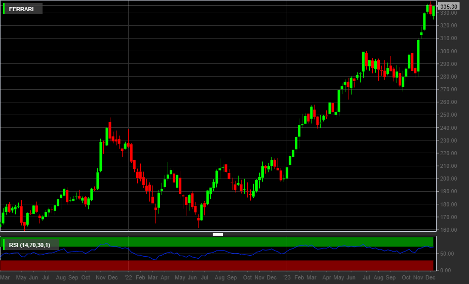Click the RSI (14,70,30,1) indicator label

[29, 245]
